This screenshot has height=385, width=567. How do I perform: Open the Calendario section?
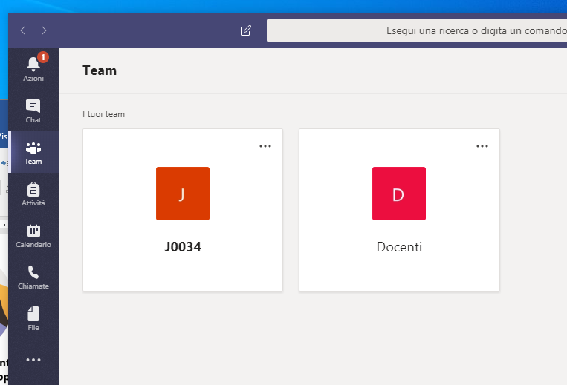(33, 236)
